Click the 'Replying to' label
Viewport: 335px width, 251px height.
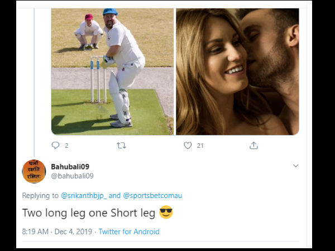[40, 196]
